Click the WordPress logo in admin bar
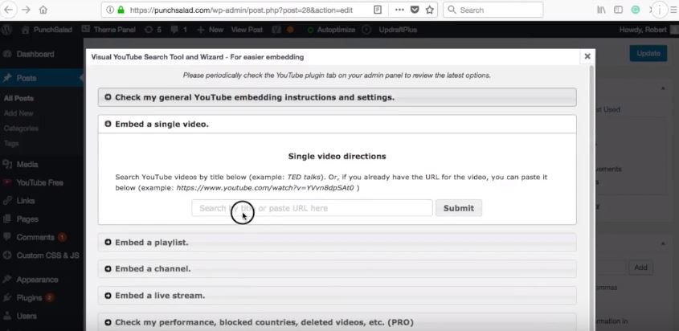 (6, 30)
